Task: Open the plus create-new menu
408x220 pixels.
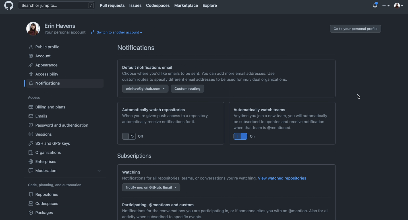Action: coord(386,5)
